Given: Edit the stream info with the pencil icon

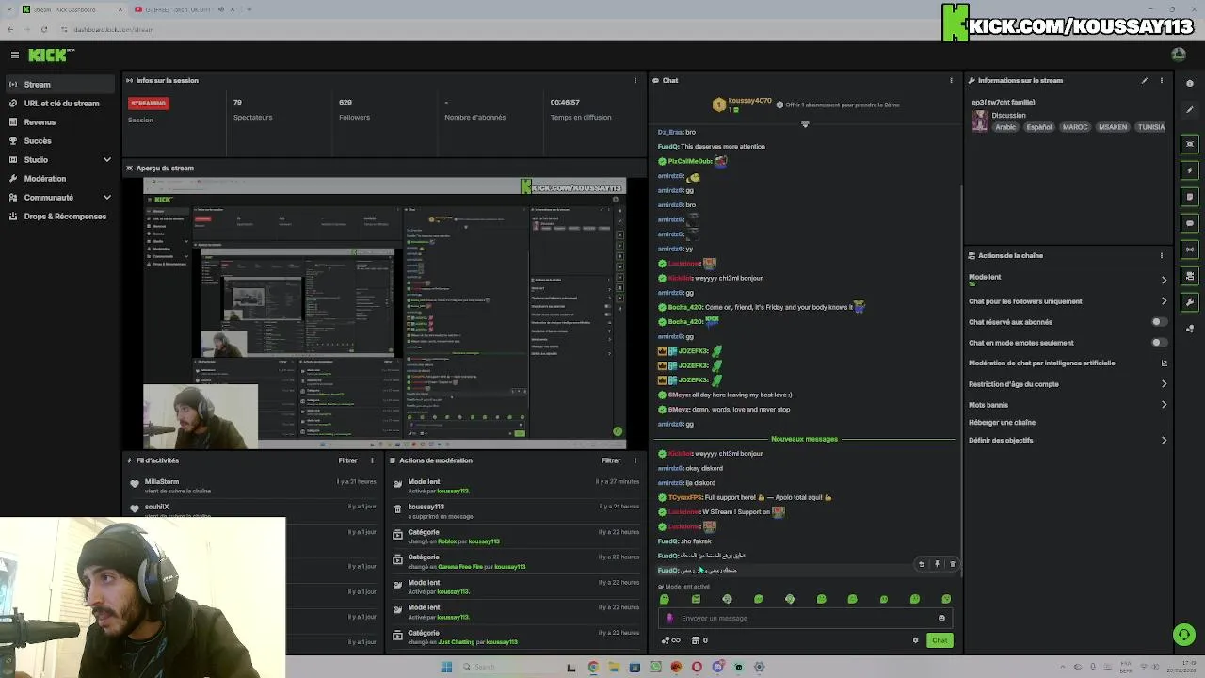Looking at the screenshot, I should pyautogui.click(x=1145, y=80).
